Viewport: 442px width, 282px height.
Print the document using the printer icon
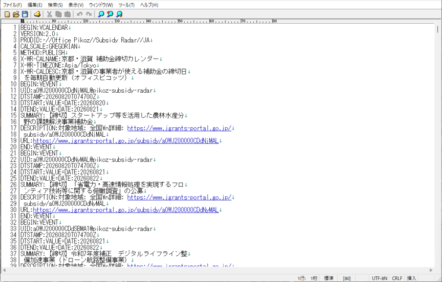[37, 14]
